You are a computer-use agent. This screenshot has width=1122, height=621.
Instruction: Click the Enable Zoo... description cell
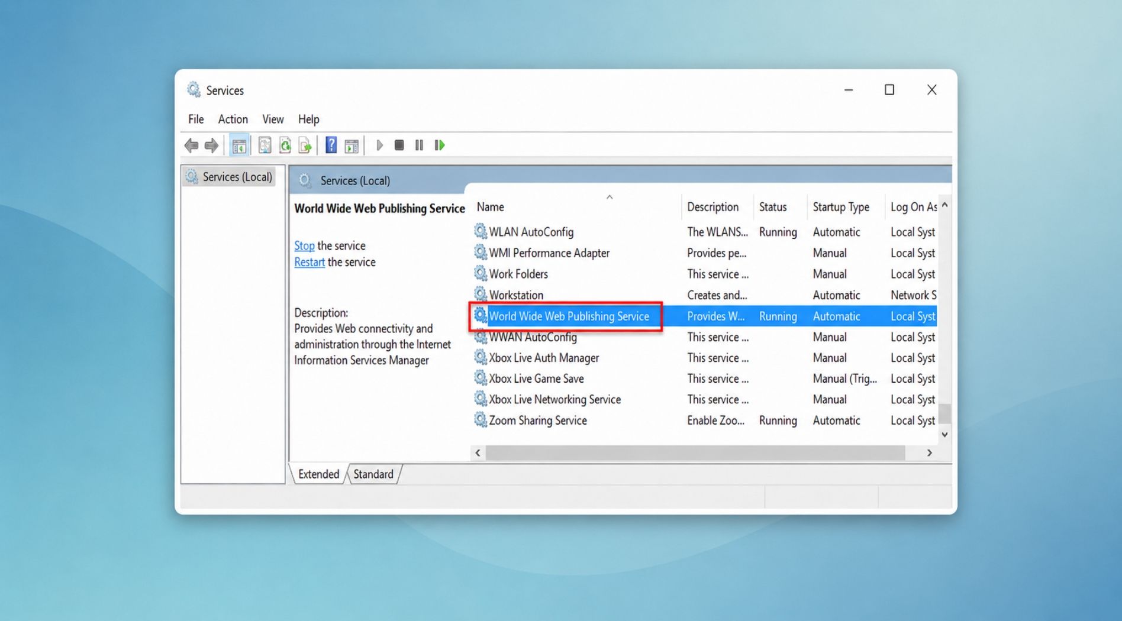715,421
